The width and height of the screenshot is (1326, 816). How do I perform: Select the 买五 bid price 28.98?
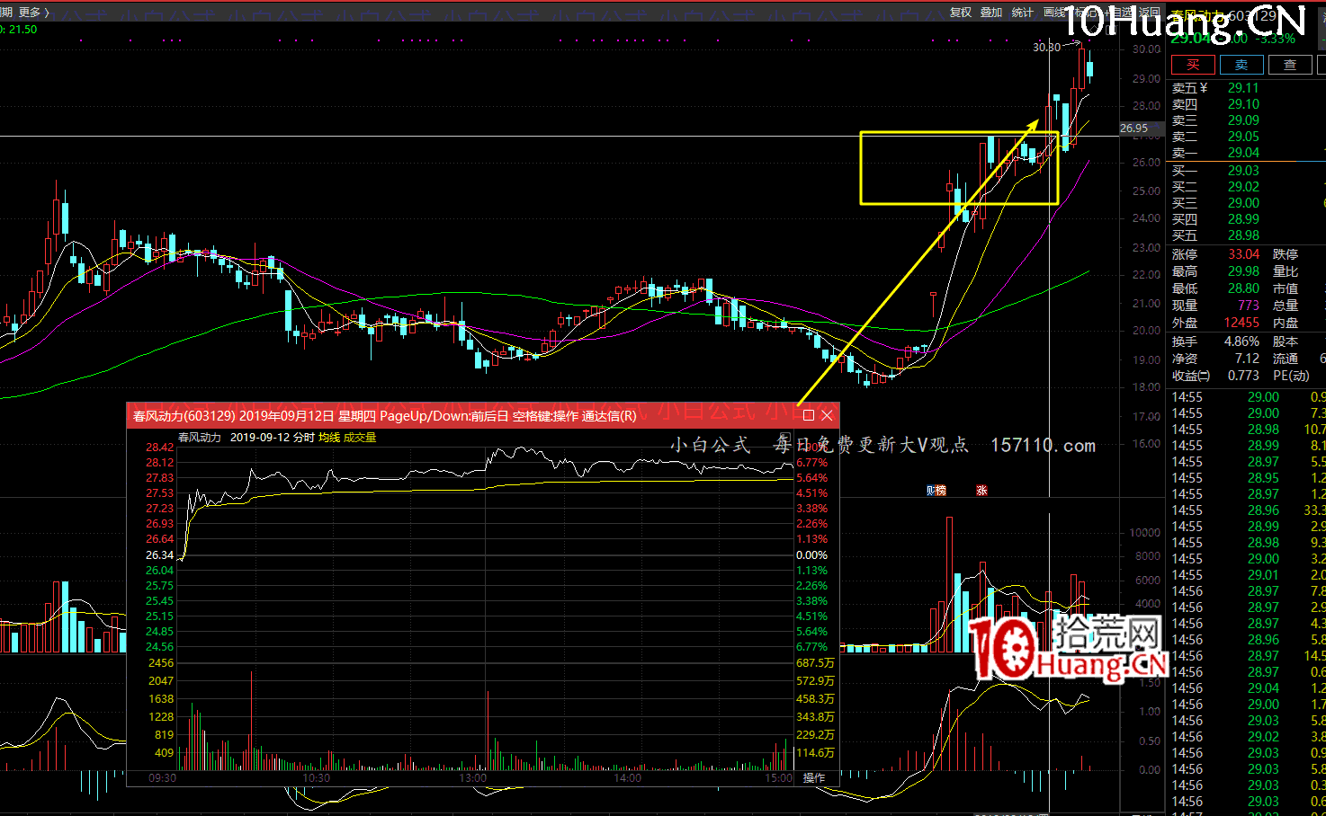click(1243, 235)
